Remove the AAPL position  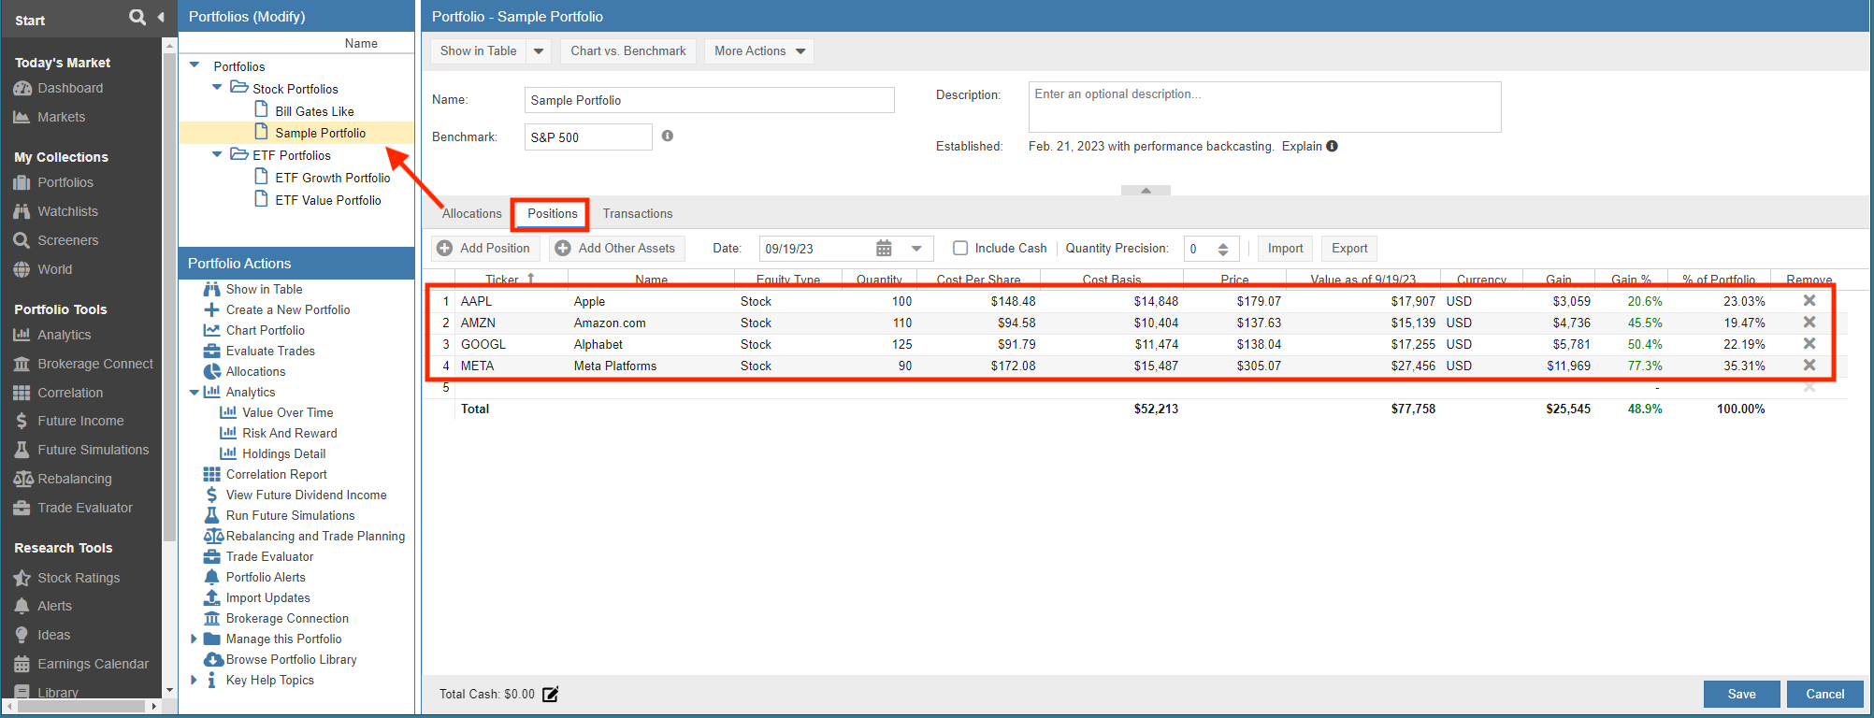coord(1809,300)
